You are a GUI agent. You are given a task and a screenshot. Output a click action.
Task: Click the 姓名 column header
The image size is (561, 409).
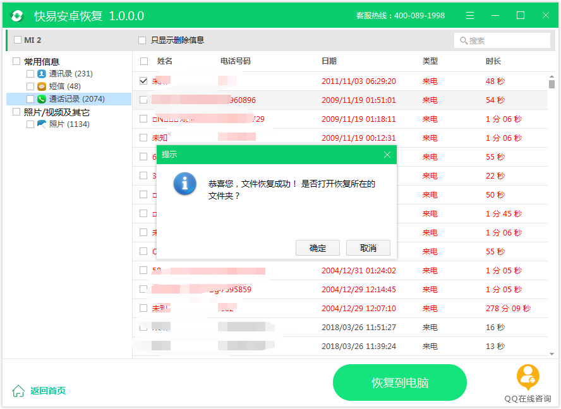[x=165, y=61]
